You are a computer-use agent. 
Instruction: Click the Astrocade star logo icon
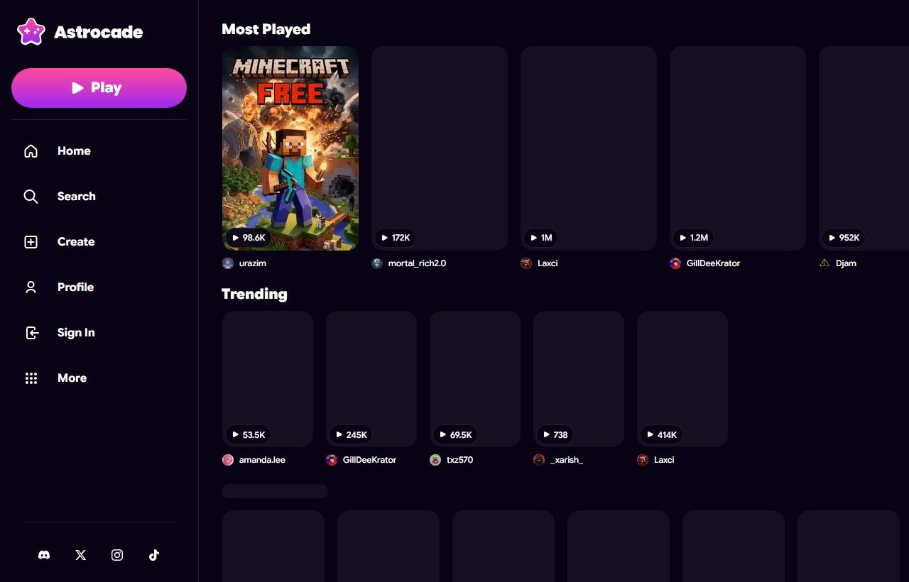(31, 32)
